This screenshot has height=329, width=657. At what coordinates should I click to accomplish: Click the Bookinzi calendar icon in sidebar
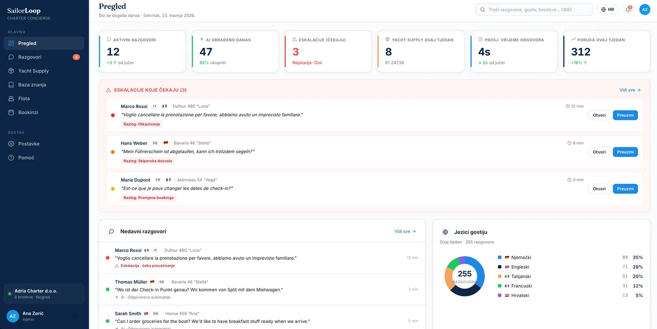coord(11,113)
